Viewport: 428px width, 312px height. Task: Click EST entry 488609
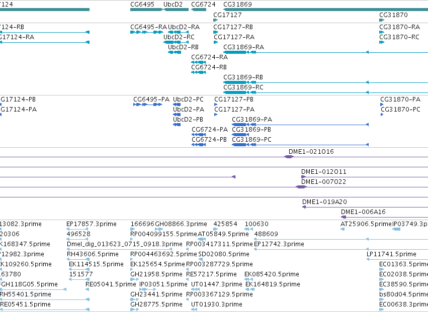pyautogui.click(x=266, y=234)
